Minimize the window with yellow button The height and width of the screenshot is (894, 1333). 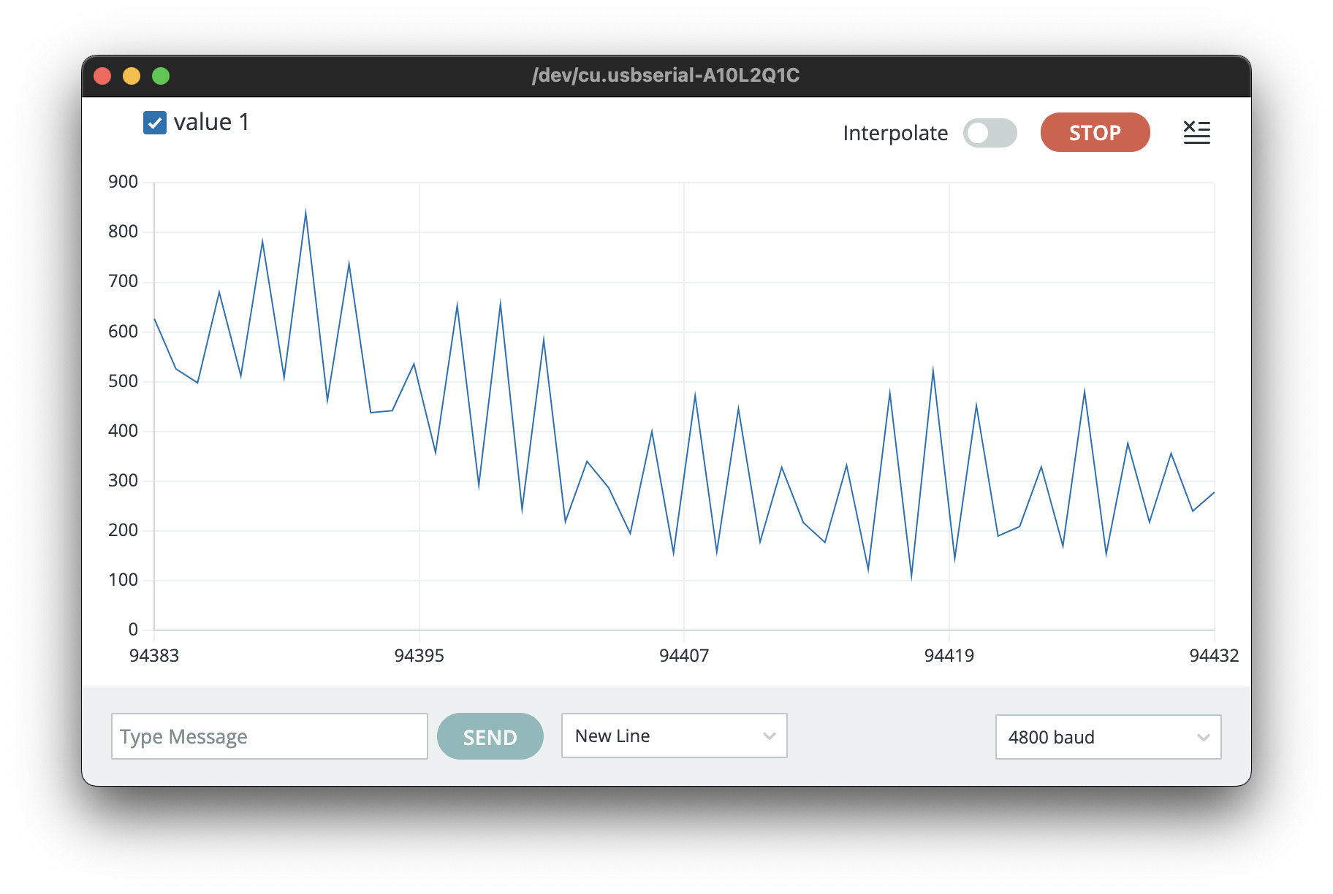[x=132, y=76]
